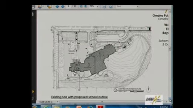Open the red Adobe Reader taskbar button

(x=100, y=107)
